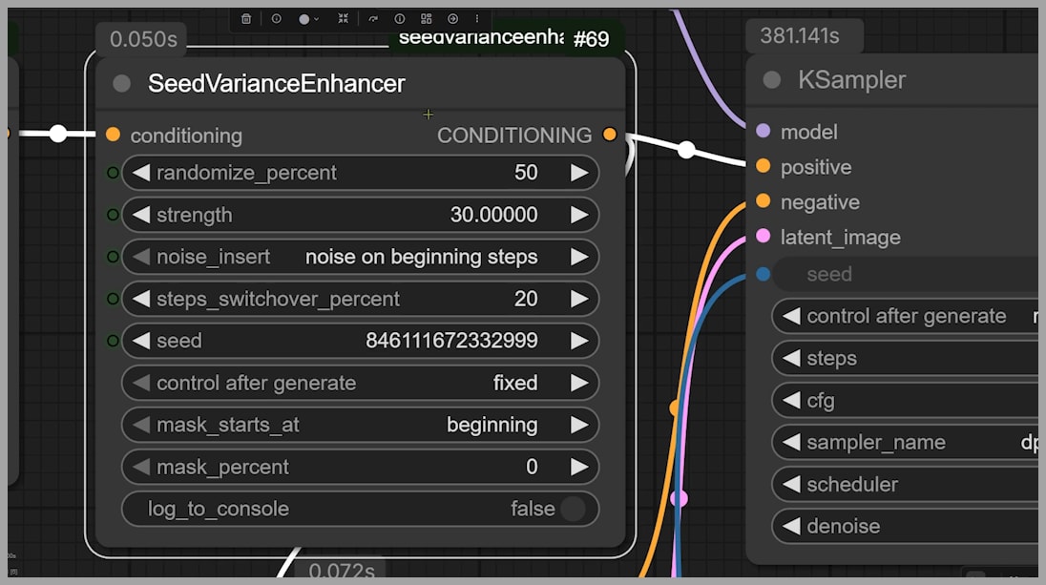
Task: Open the three-dot more options menu
Action: point(477,18)
